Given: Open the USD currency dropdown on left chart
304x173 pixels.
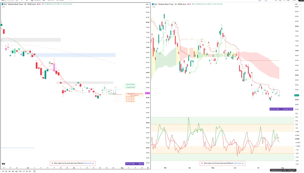Looking at the screenshot, I should coord(147,4).
